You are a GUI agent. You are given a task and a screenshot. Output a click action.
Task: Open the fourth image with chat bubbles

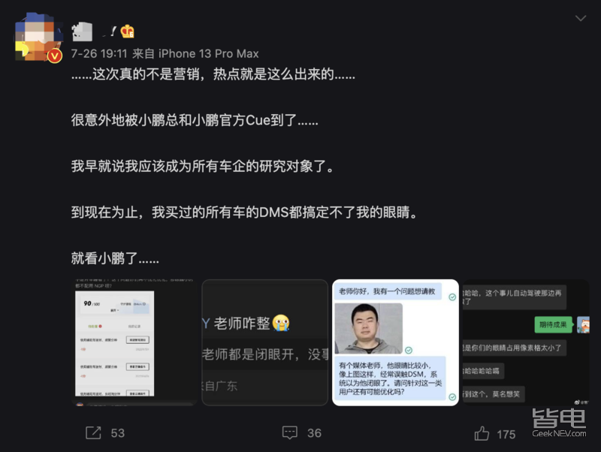526,342
